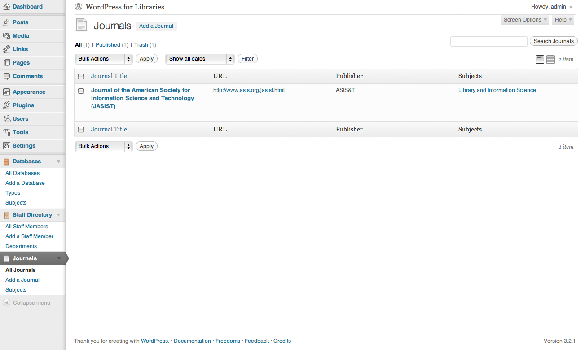585x350 pixels.
Task: Collapse the Databases menu arrow
Action: pyautogui.click(x=58, y=162)
